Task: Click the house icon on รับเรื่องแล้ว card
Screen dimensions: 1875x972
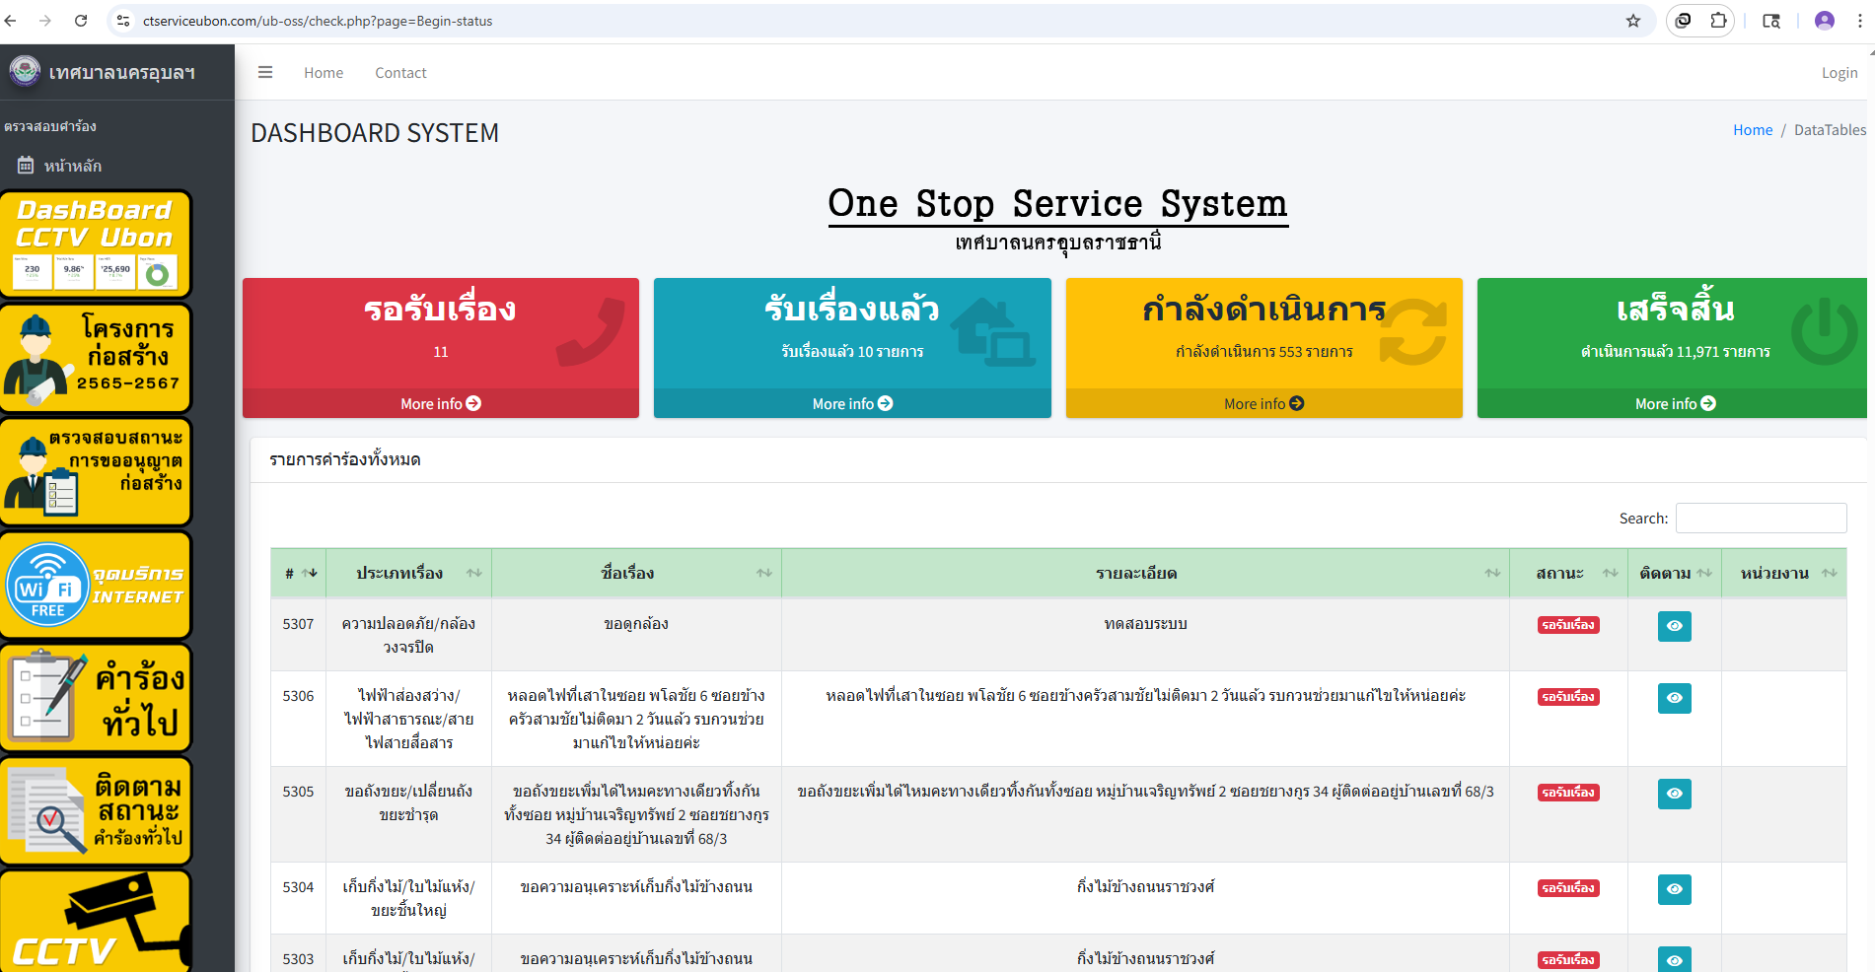Action: [x=993, y=332]
